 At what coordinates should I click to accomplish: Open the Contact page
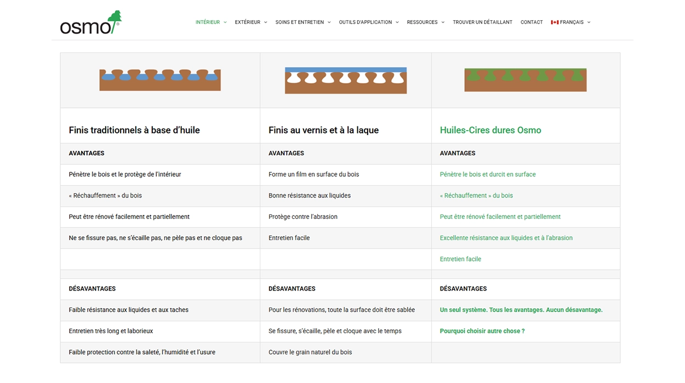[x=532, y=22]
